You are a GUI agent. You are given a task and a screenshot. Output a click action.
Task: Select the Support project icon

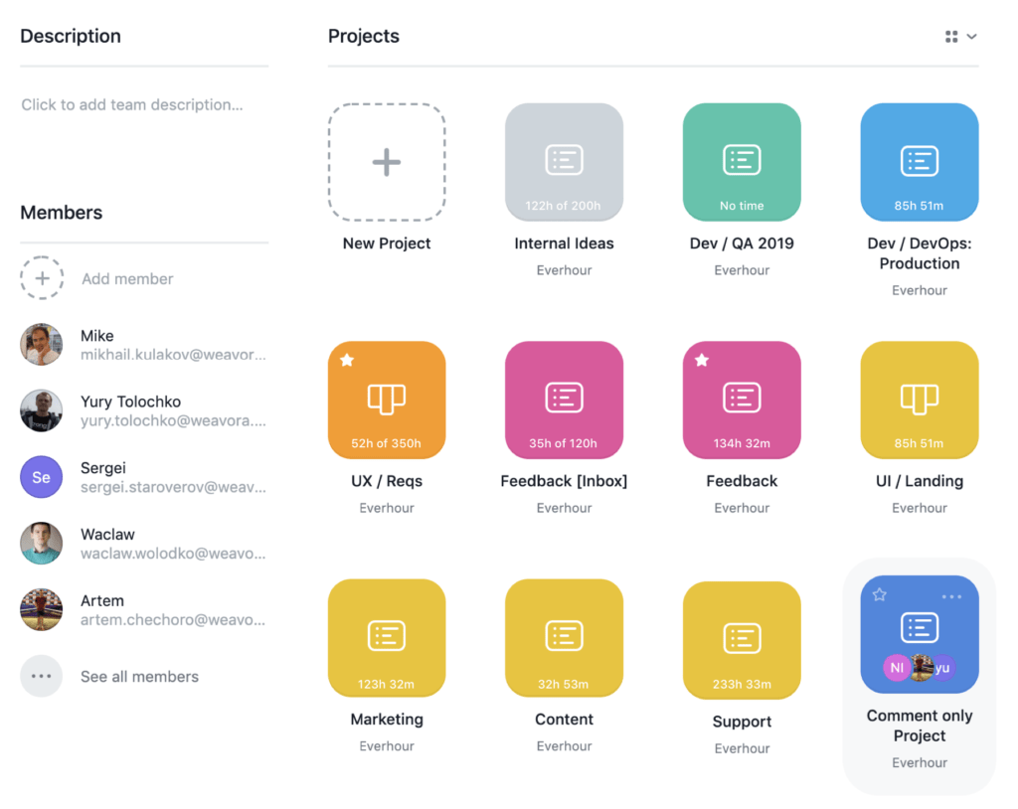pos(741,637)
